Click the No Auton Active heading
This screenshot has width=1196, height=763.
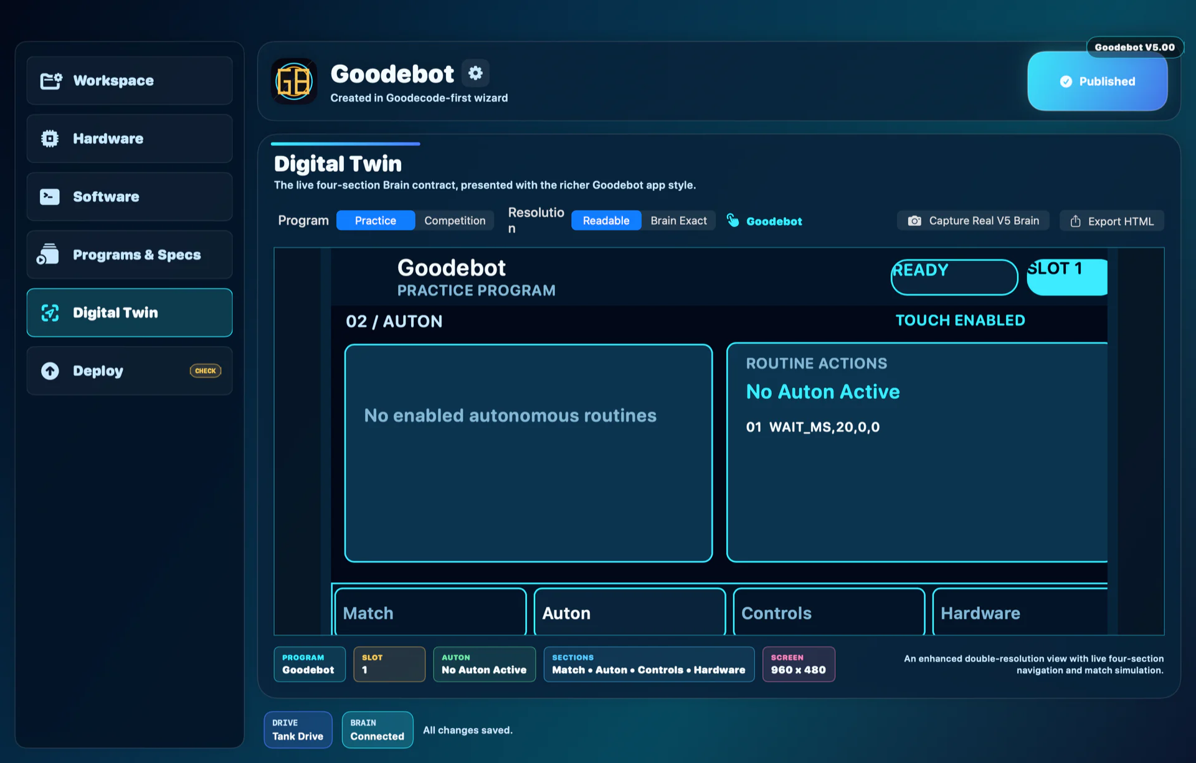(x=823, y=391)
